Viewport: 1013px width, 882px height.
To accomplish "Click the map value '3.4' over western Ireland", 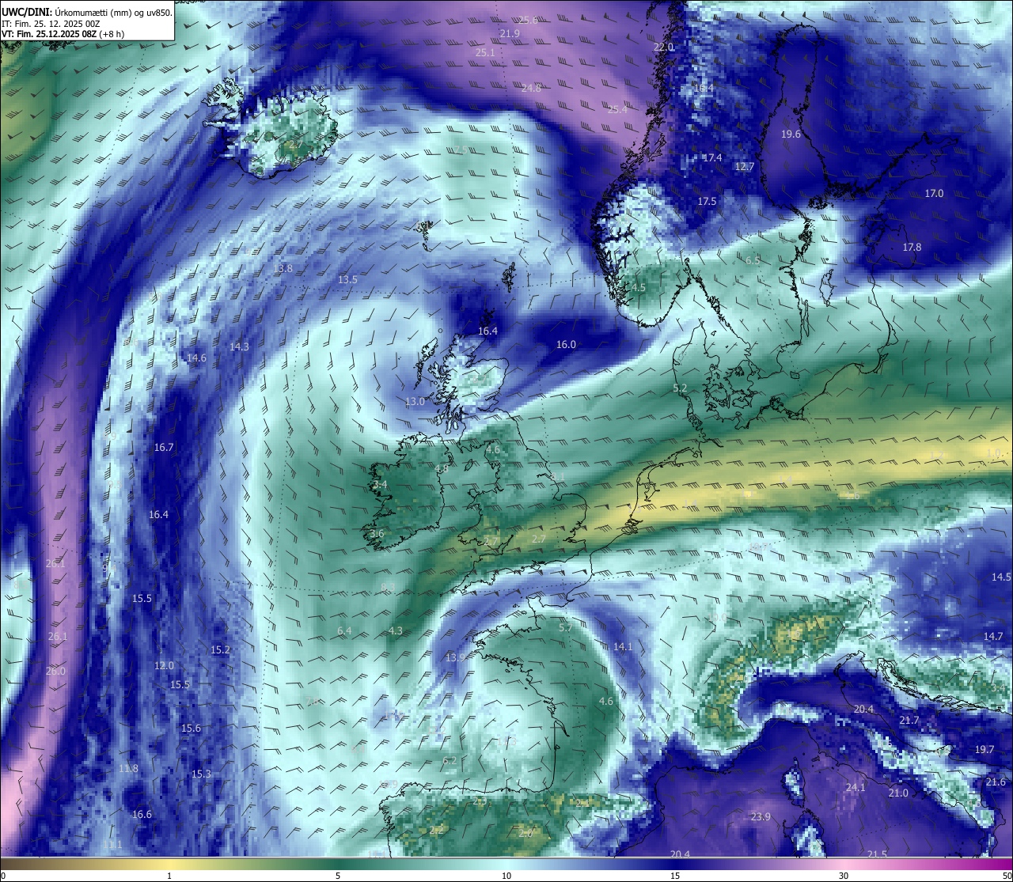I will pos(380,484).
